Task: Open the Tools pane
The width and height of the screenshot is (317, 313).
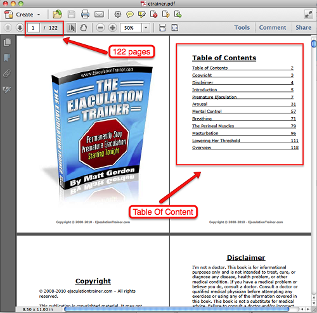Action: [242, 28]
